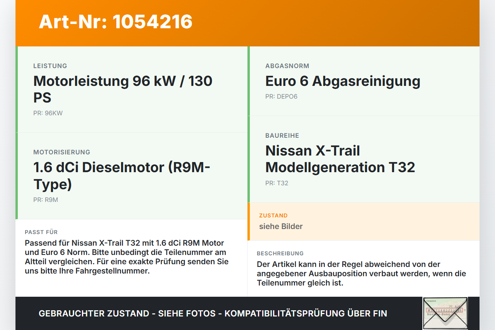Click the 'ABGASNORM' label
This screenshot has width=495, height=330.
tap(287, 66)
